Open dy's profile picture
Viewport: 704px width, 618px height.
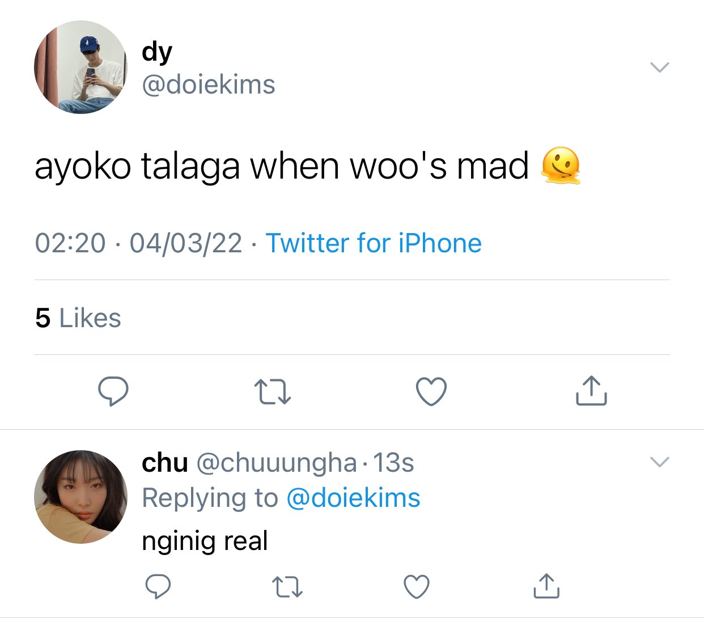tap(81, 67)
